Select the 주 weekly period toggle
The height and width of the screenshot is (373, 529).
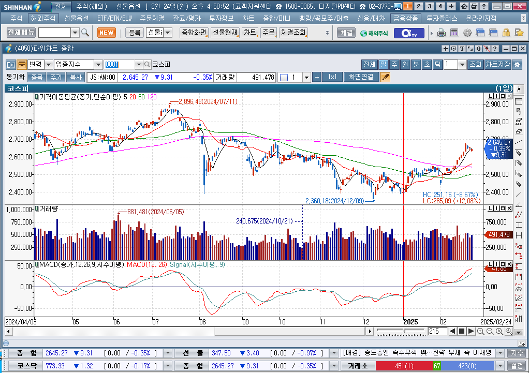coord(394,65)
